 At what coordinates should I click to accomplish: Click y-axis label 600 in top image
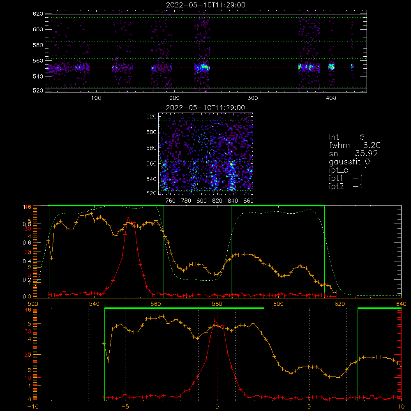point(38,29)
